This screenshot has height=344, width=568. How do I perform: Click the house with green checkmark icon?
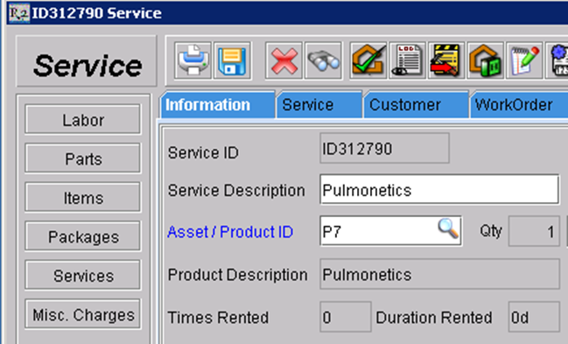click(368, 60)
